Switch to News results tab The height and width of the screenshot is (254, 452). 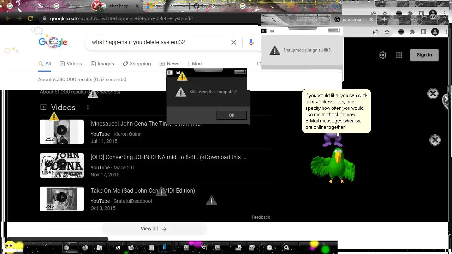[x=169, y=64]
